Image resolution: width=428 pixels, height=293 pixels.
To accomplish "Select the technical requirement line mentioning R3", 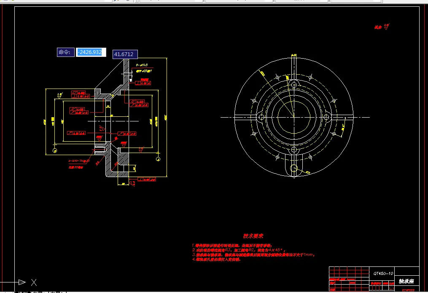I will (239, 250).
